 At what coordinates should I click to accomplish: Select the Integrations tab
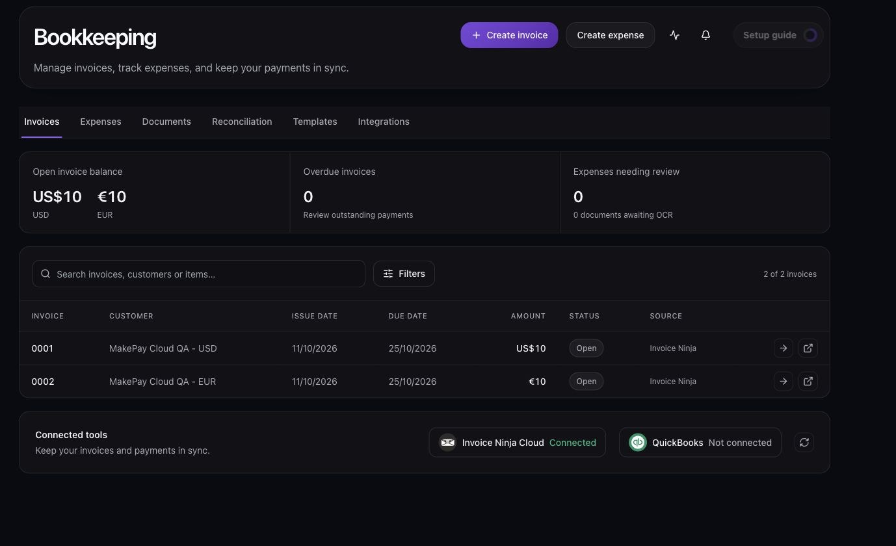click(x=384, y=122)
